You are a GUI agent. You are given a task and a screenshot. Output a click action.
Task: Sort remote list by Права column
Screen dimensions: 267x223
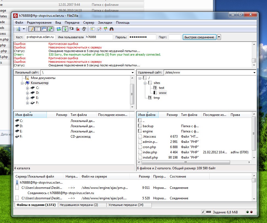pos(240,115)
